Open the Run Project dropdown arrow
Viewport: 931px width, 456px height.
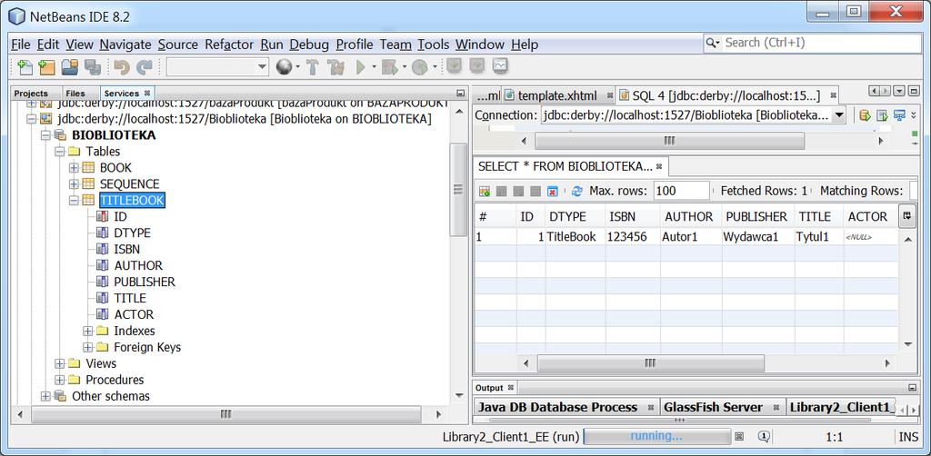(374, 67)
